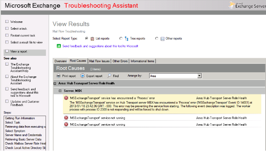Tick the Select a task checkbox
Viewport: 266px width, 151px height.
(7, 28)
